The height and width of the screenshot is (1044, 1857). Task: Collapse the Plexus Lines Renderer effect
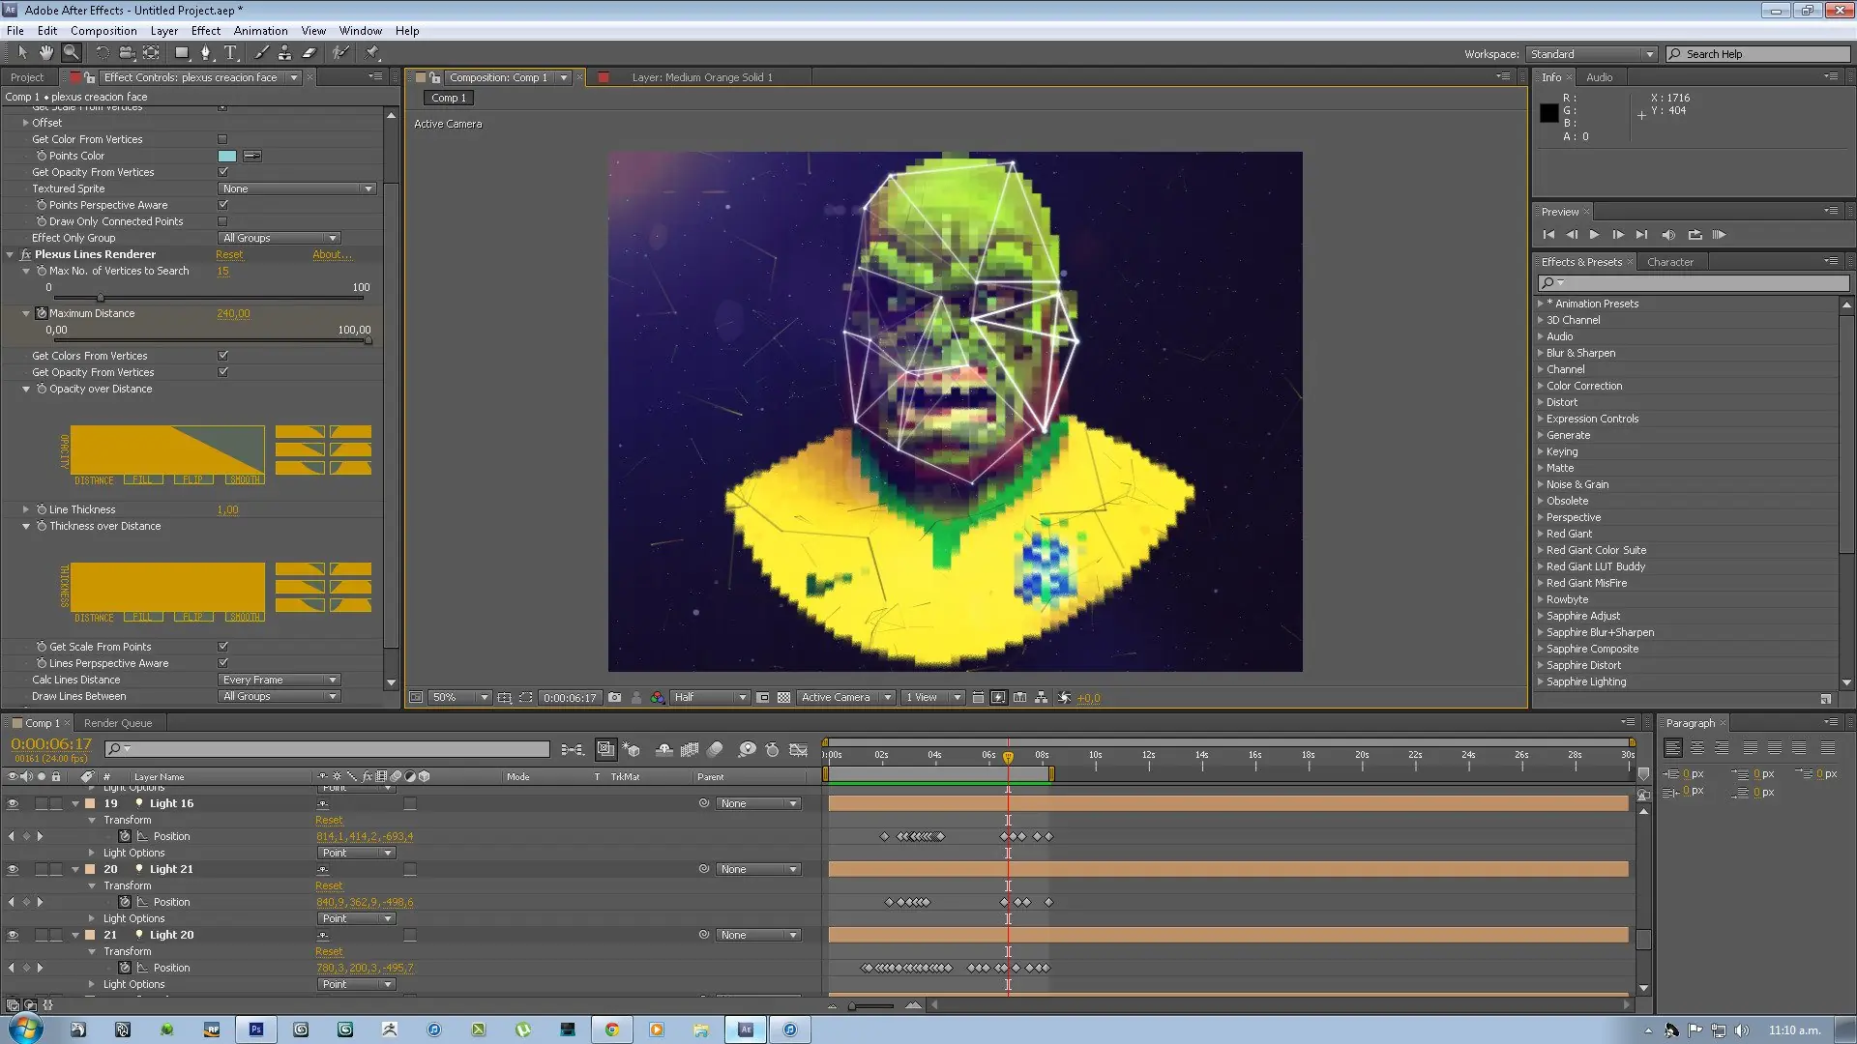(11, 254)
